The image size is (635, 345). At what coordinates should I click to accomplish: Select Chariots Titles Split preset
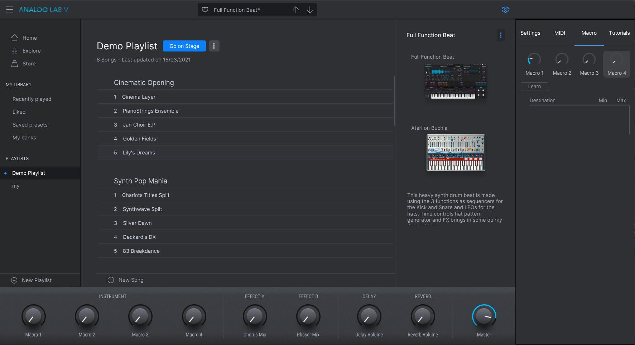pos(245,195)
